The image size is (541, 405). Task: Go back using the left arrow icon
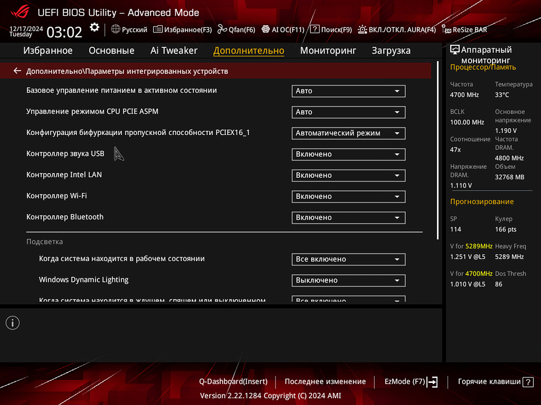[17, 71]
